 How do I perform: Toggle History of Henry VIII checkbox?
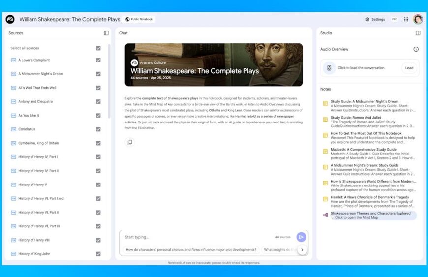pyautogui.click(x=98, y=240)
